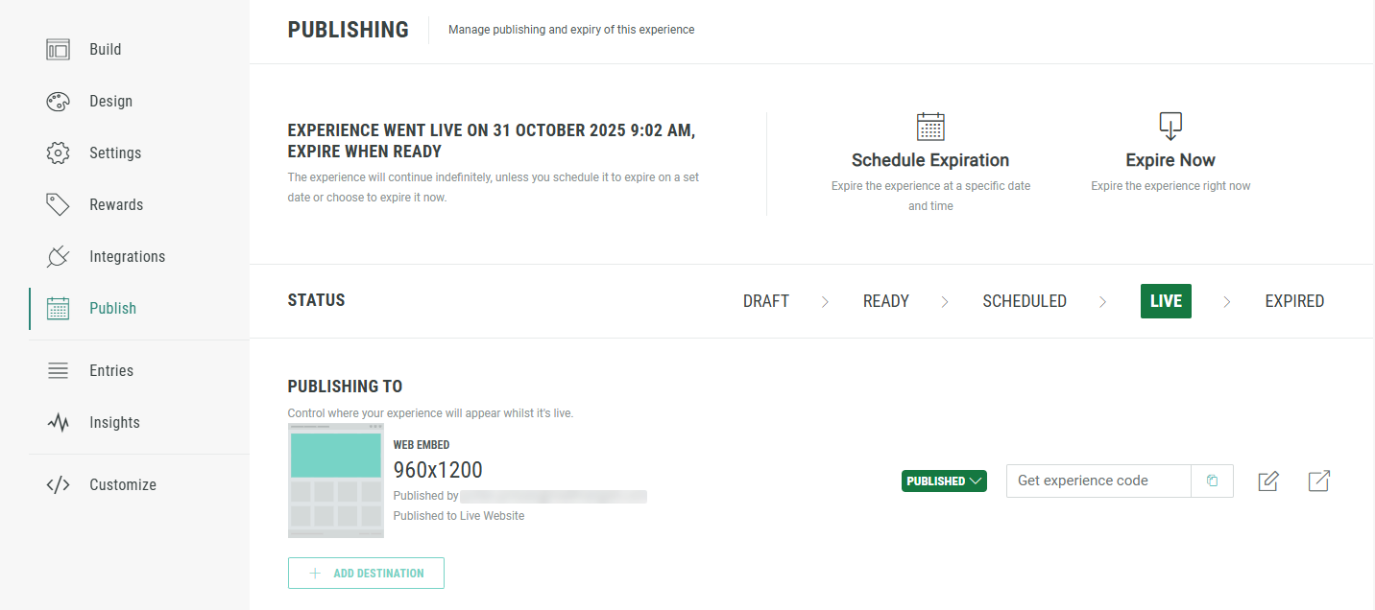This screenshot has height=610, width=1375.
Task: Click the Get experience code field
Action: click(x=1098, y=481)
